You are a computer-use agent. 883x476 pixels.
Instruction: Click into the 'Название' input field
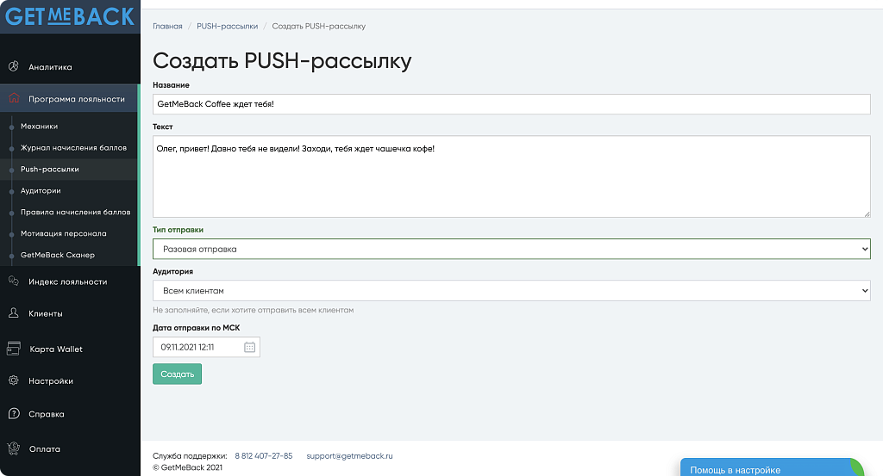pos(511,104)
